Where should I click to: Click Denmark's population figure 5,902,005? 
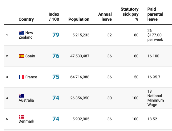pyautogui.click(x=81, y=119)
